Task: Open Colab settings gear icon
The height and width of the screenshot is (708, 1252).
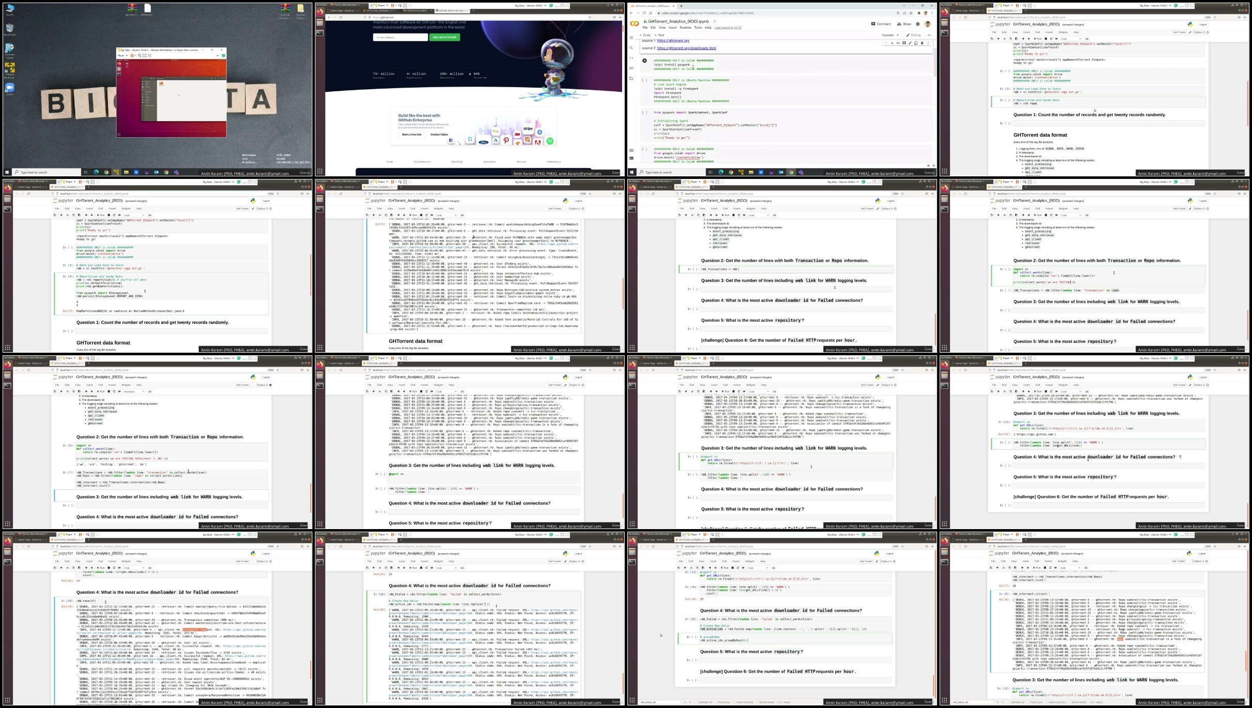Action: (x=917, y=24)
